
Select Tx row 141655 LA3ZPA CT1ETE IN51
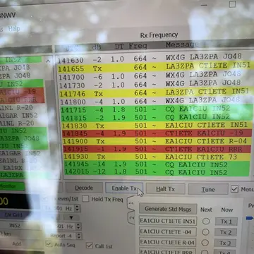click(154, 67)
